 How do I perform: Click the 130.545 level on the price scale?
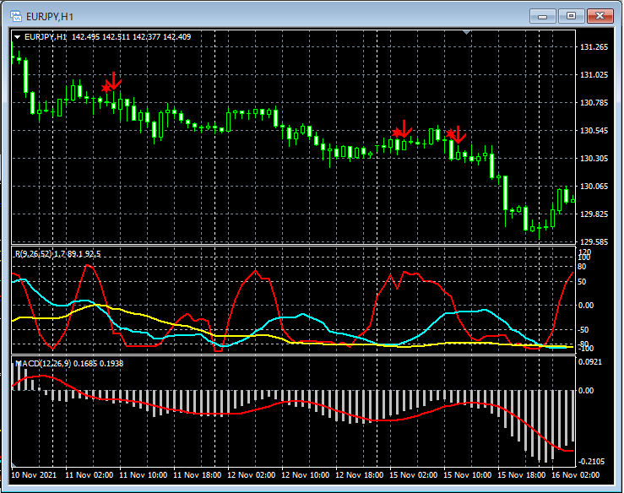(x=596, y=131)
